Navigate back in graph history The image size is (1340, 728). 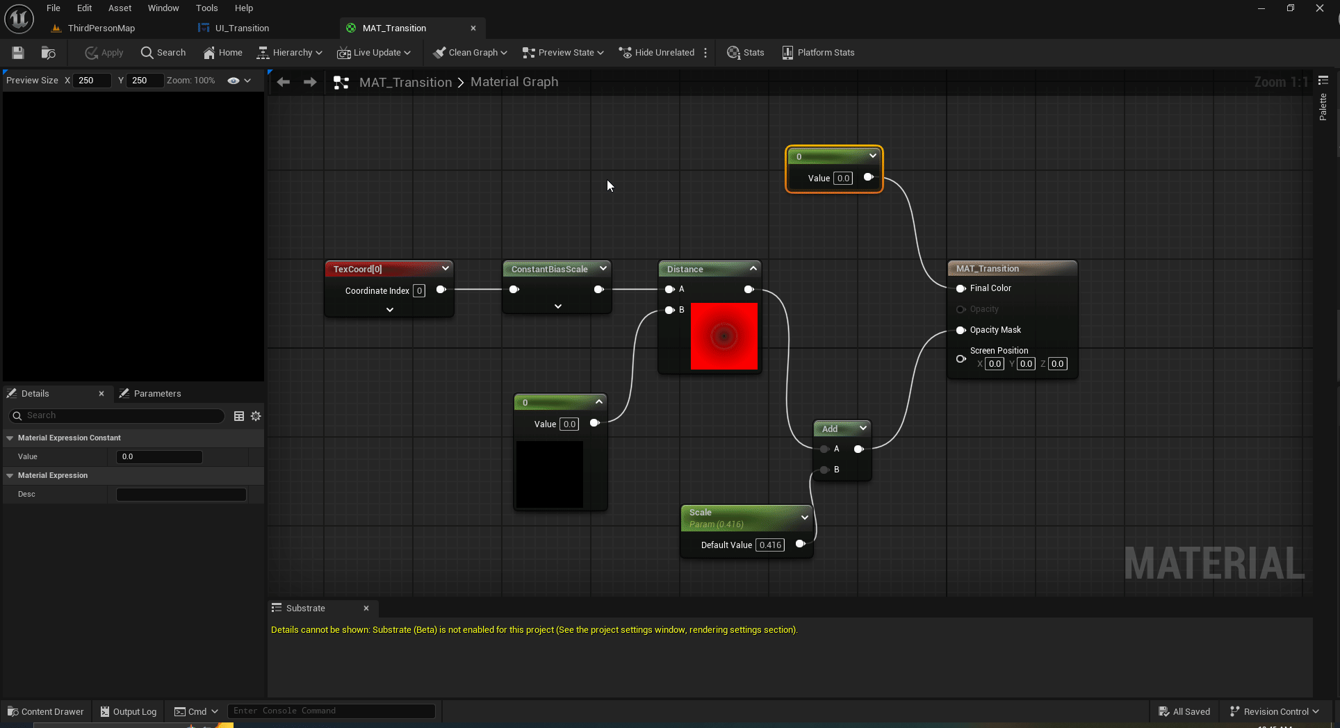tap(283, 82)
